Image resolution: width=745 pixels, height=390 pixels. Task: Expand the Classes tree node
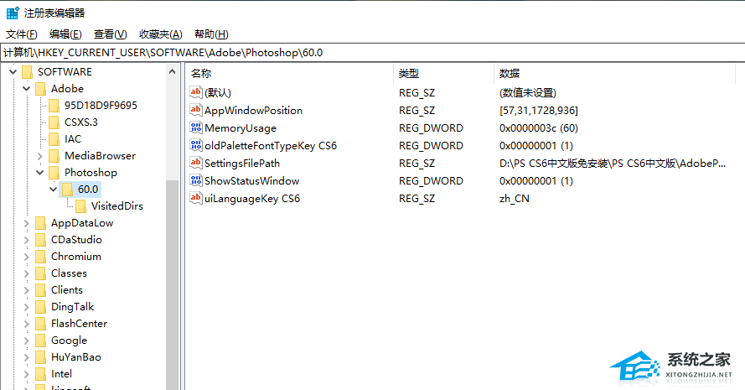click(27, 273)
